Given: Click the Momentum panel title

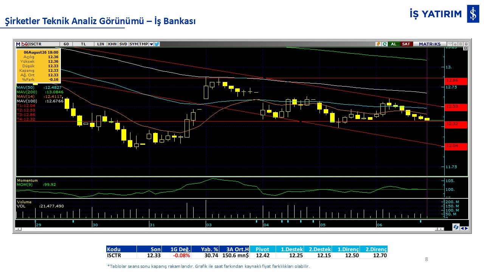Looking at the screenshot, I should [27, 181].
